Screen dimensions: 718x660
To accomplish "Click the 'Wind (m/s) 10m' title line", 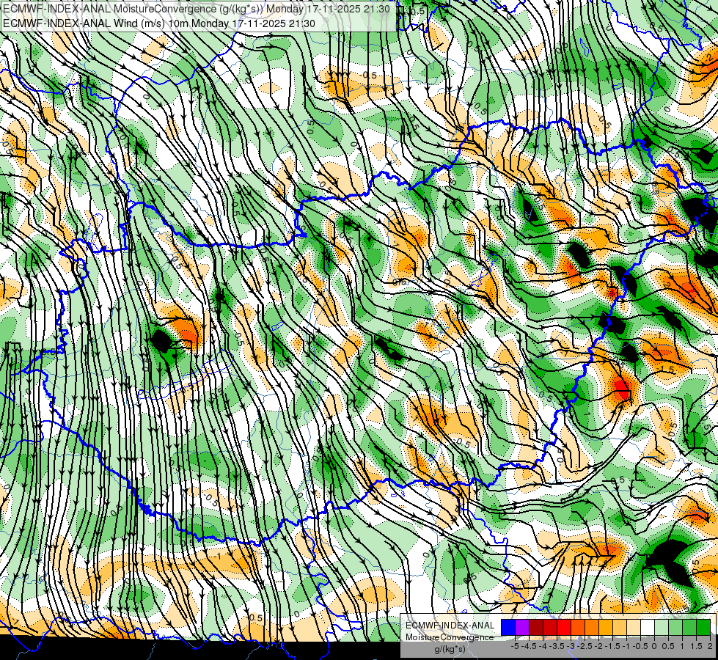I will click(x=159, y=23).
